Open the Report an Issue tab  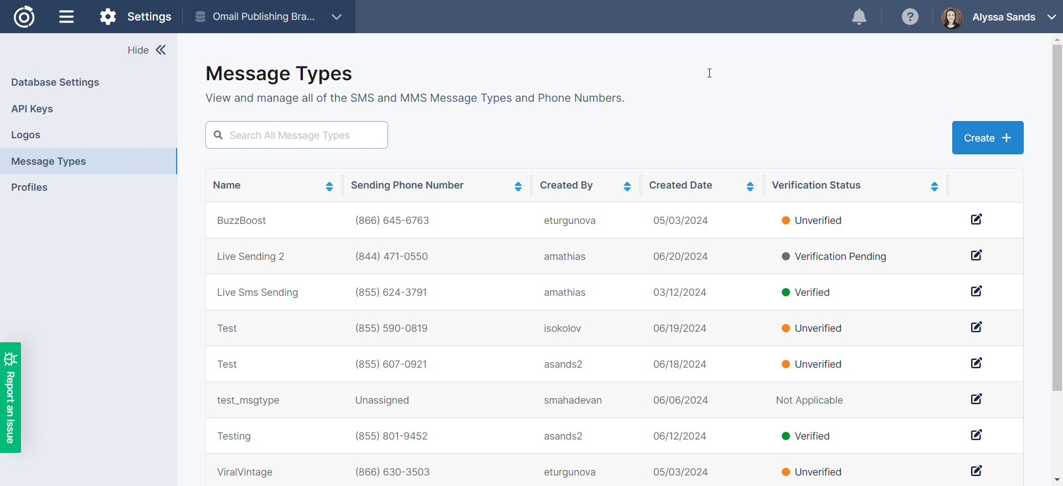[10, 398]
